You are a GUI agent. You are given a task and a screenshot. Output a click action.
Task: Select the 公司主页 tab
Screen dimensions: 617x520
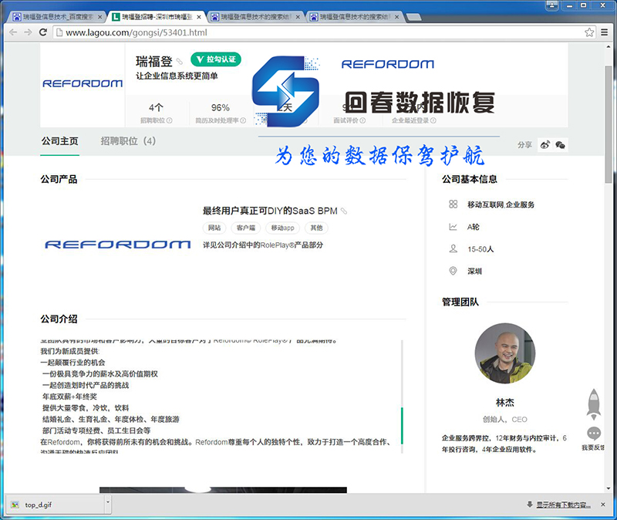coord(59,141)
